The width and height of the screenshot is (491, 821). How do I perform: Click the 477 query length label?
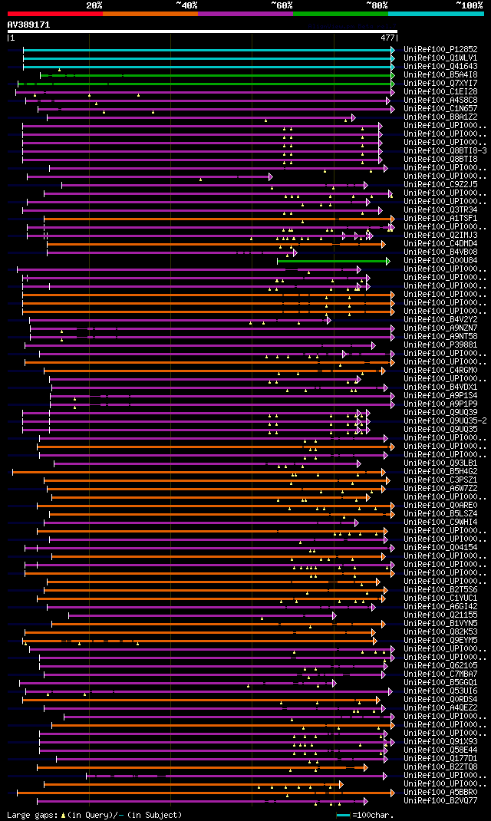point(388,38)
